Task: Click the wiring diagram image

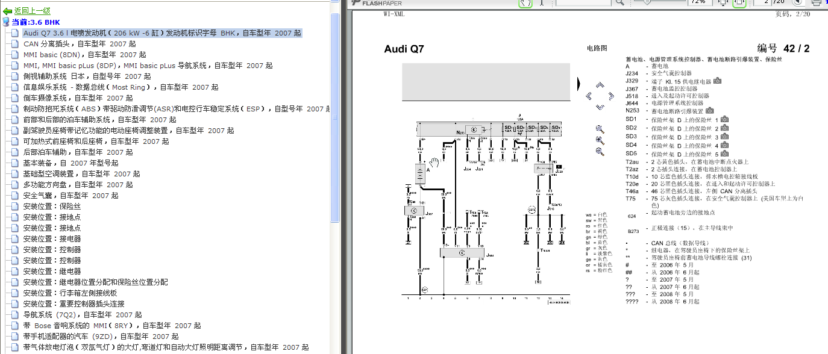Action: click(486, 208)
